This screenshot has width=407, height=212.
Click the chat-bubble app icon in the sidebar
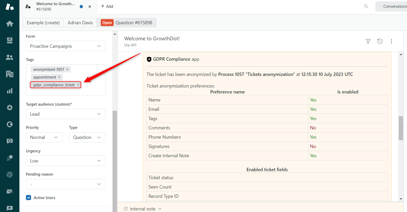pyautogui.click(x=10, y=141)
